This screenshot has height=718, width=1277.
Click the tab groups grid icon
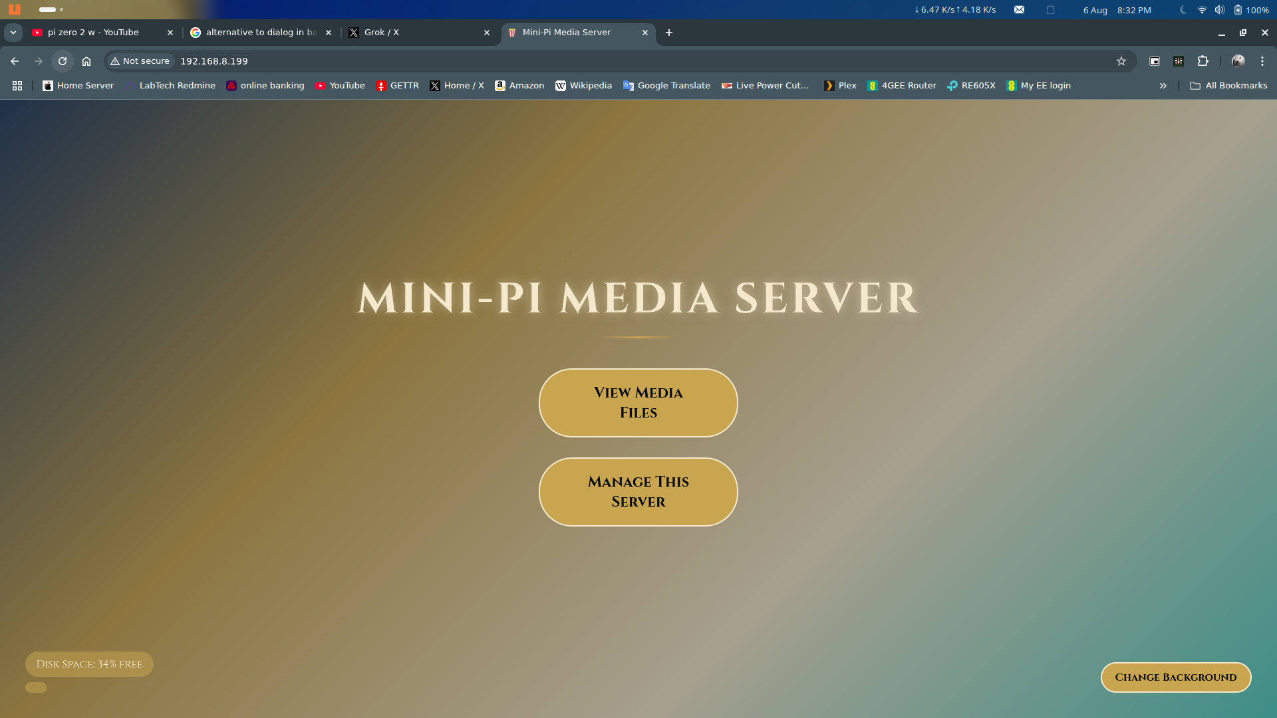17,85
